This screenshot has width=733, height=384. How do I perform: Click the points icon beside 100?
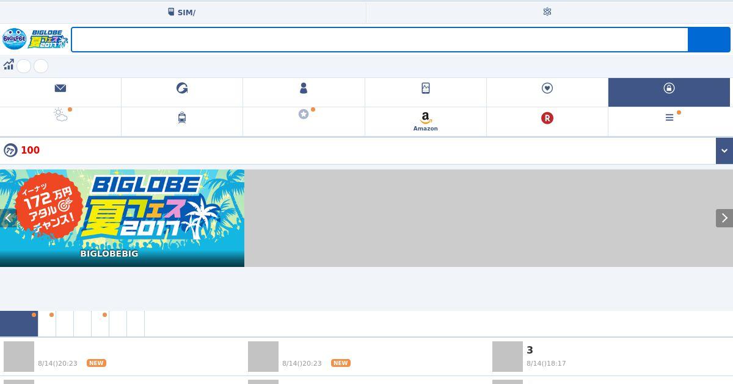[x=10, y=151]
